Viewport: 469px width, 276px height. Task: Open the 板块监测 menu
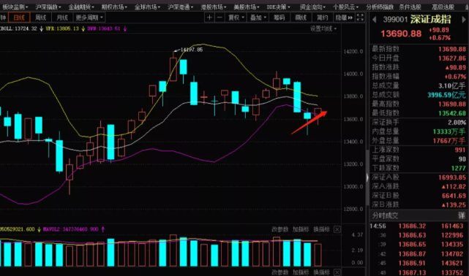[15, 7]
